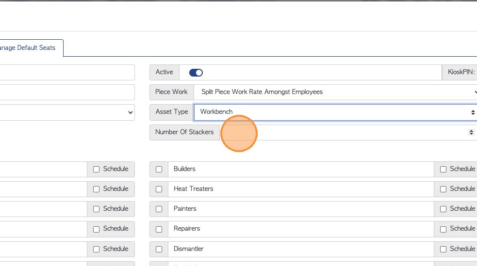Check the Dismantler checkbox
The height and width of the screenshot is (266, 477).
[159, 249]
